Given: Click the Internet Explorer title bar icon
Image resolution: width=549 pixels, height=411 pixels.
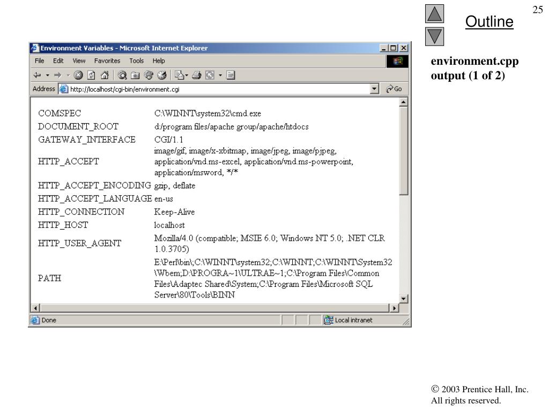Looking at the screenshot, I should pos(35,48).
